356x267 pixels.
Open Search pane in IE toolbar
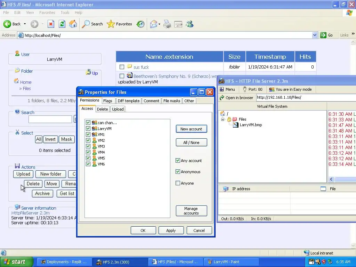coord(92,24)
